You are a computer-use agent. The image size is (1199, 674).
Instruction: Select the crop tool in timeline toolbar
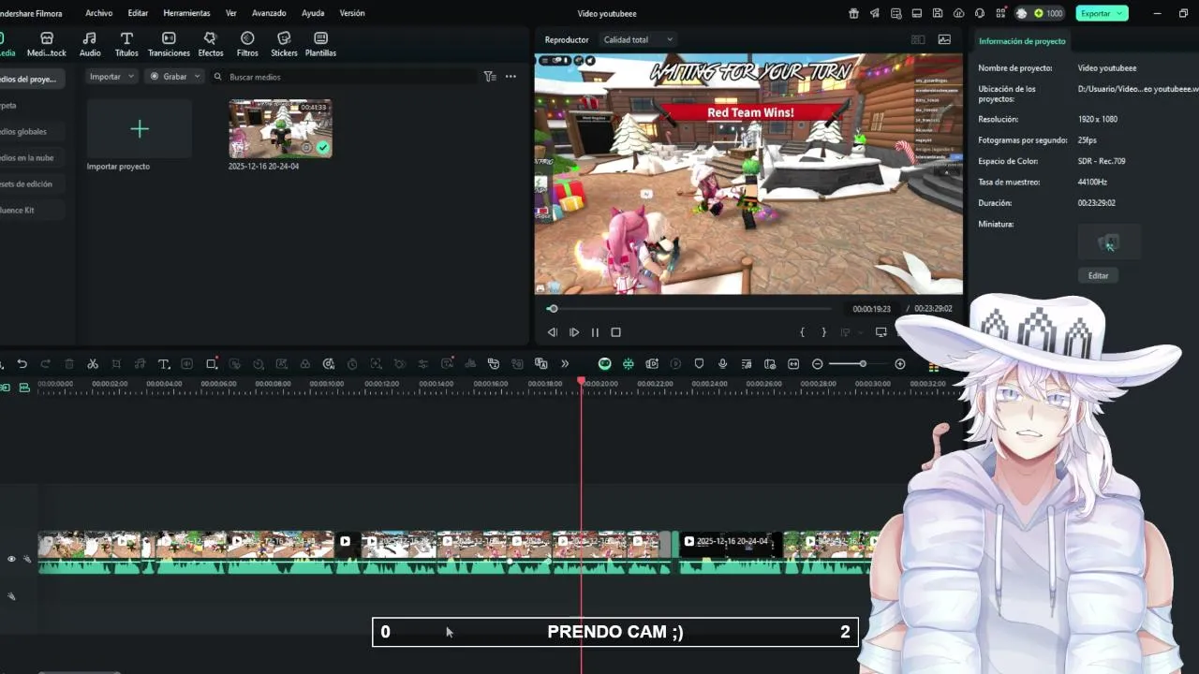[116, 364]
